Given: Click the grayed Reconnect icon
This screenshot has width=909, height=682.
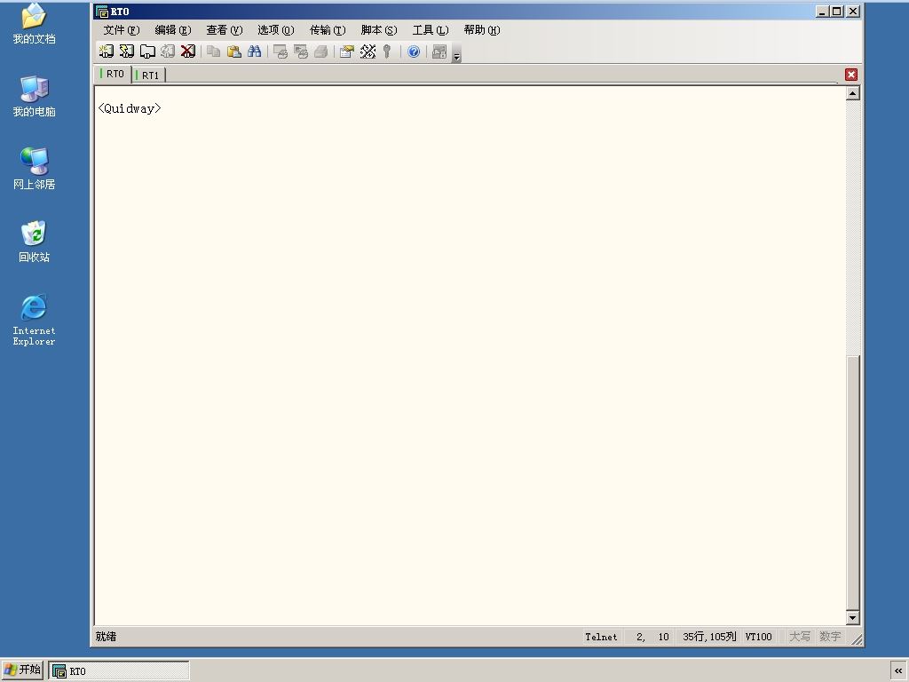Looking at the screenshot, I should (168, 52).
